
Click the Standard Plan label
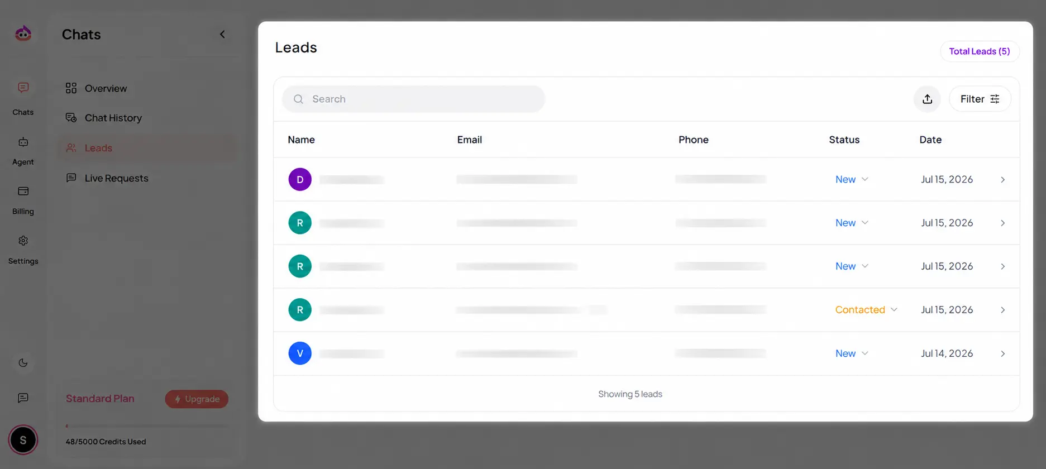pos(100,399)
